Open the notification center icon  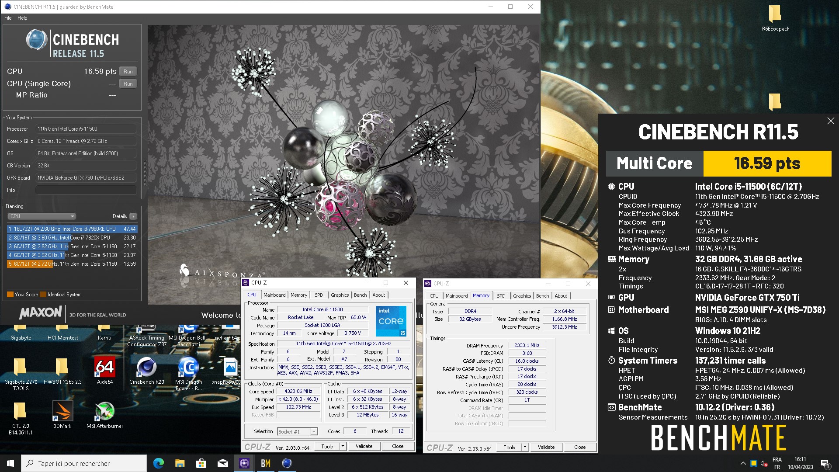pos(825,463)
